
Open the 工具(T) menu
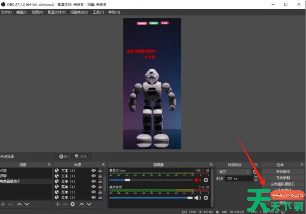tap(98, 12)
